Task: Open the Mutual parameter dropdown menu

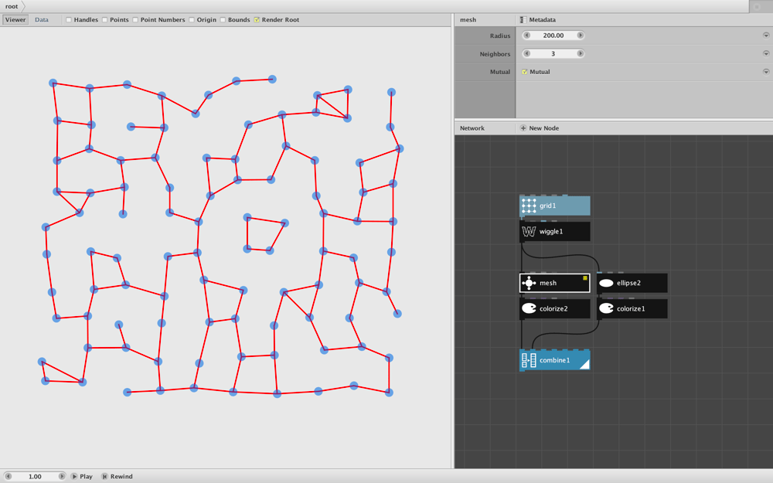Action: [x=766, y=72]
